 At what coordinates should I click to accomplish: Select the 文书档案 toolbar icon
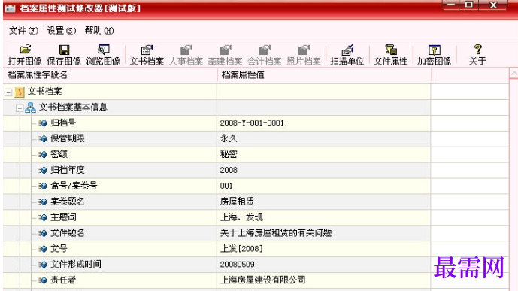point(147,50)
